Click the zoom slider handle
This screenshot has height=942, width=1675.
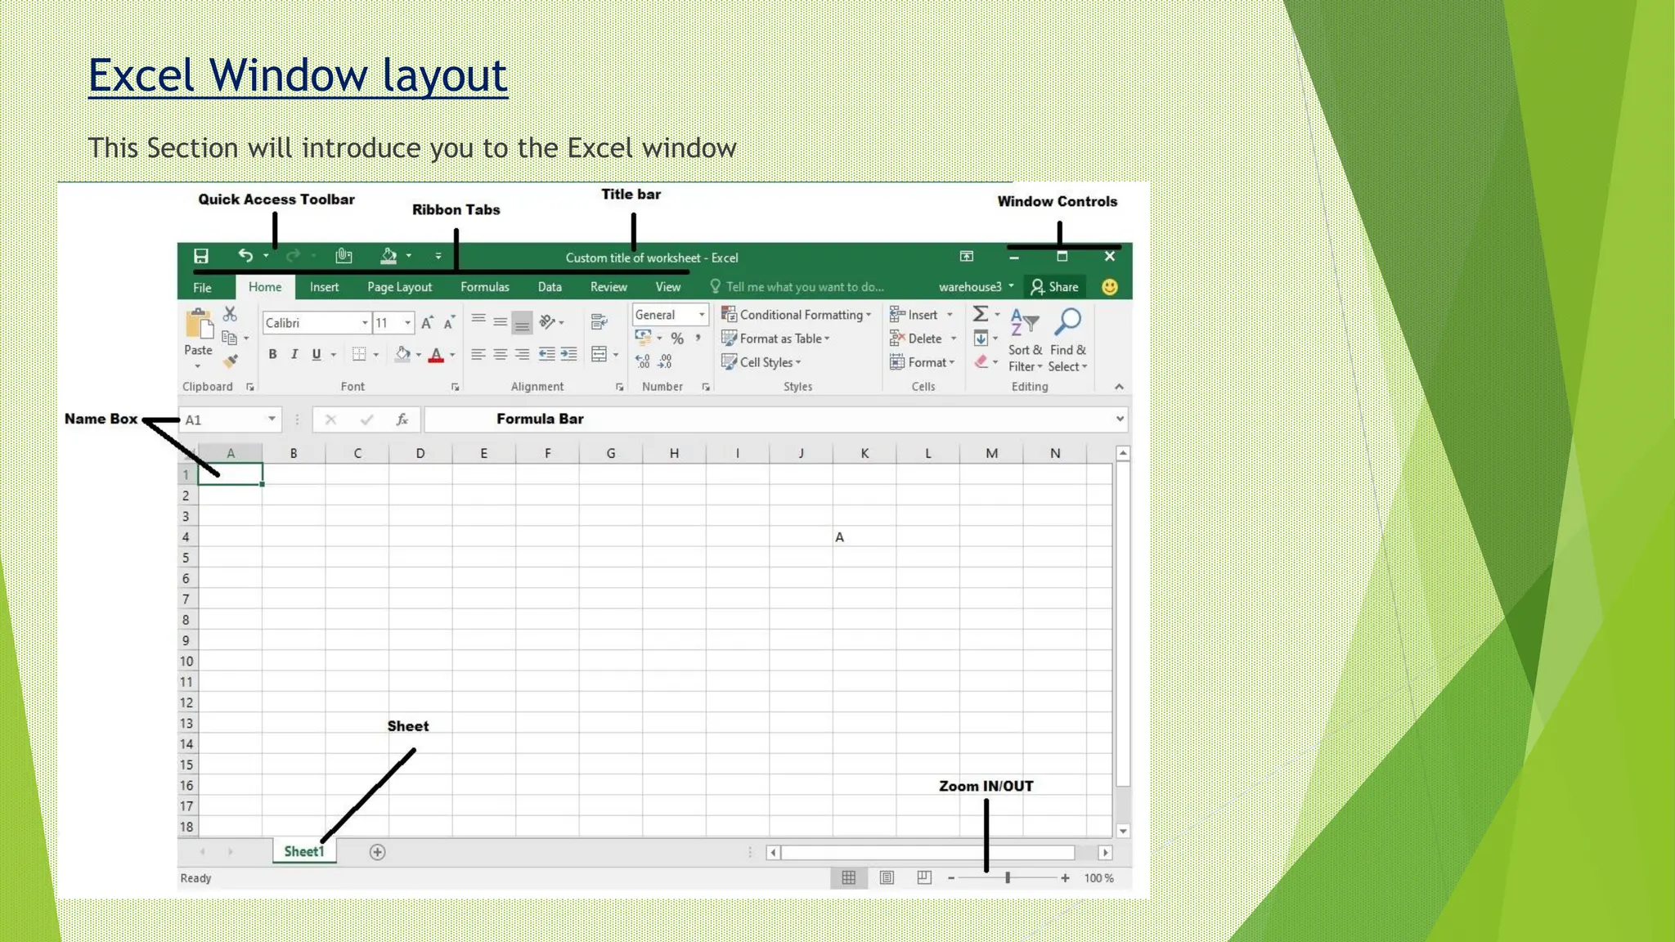coord(1008,877)
